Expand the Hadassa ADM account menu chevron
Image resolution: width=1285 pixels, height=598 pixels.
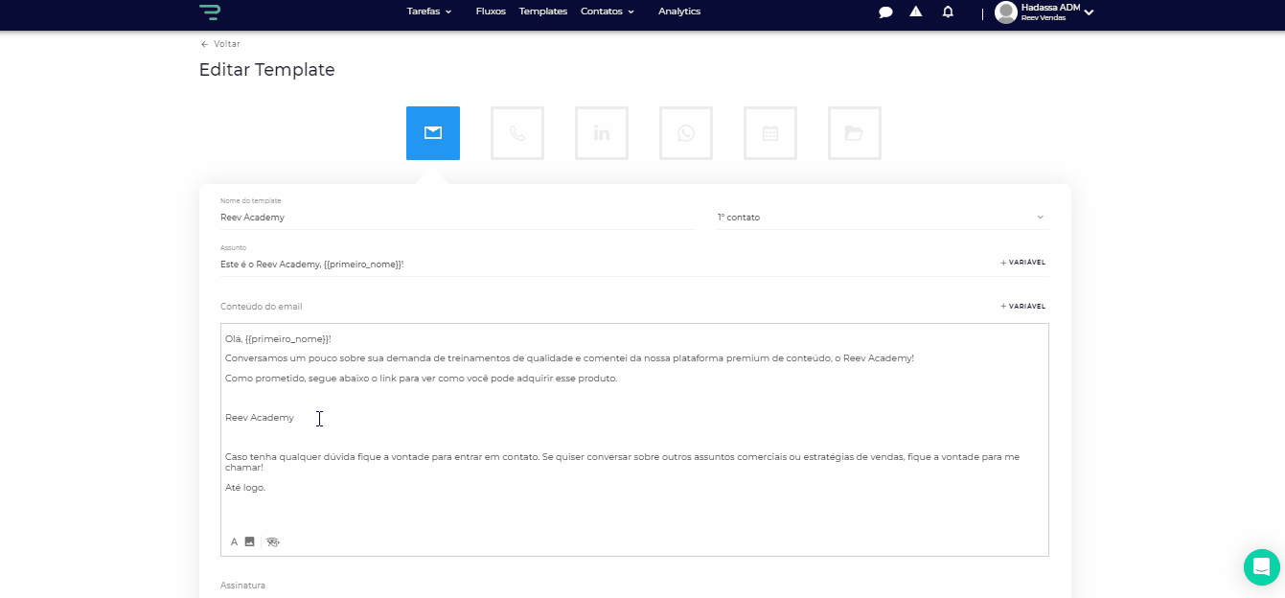(1089, 12)
